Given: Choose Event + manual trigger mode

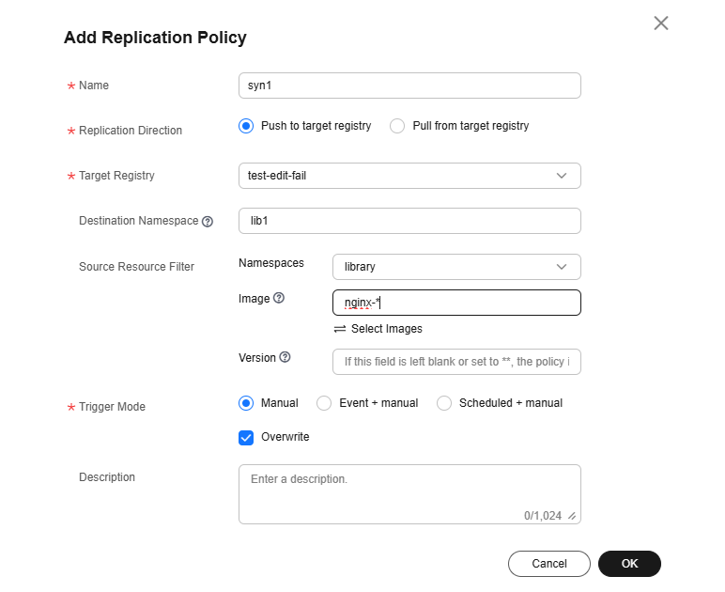Looking at the screenshot, I should (x=324, y=403).
